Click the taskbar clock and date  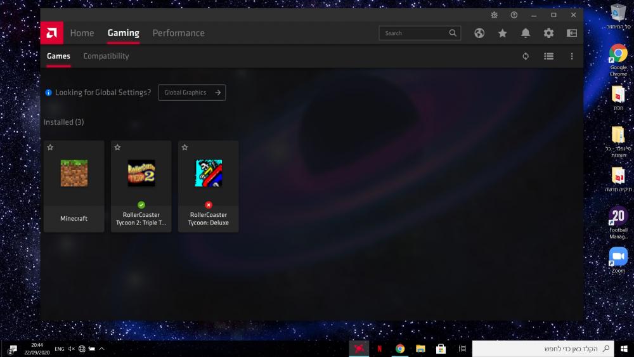(37, 349)
